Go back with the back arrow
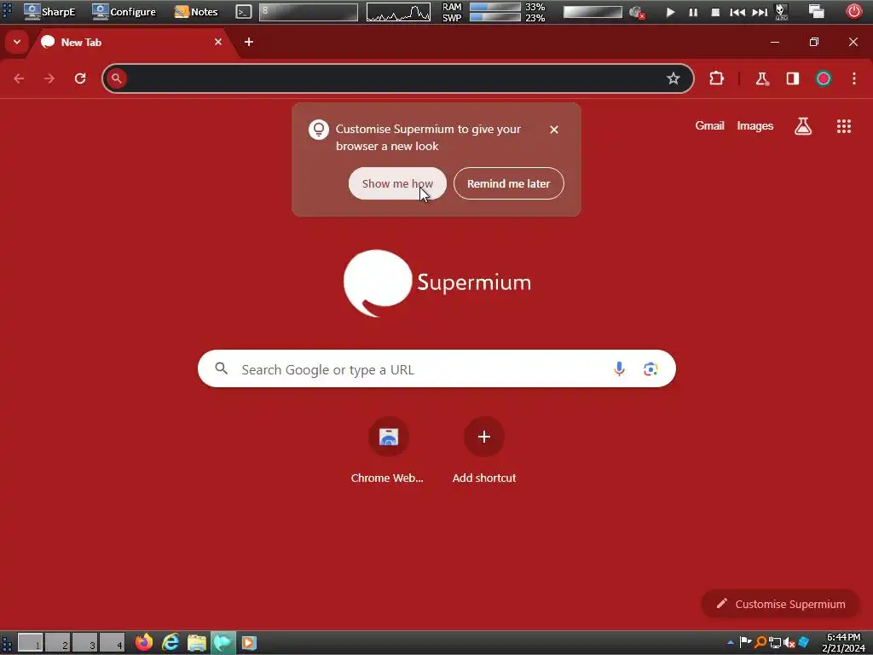873x655 pixels. click(x=19, y=78)
